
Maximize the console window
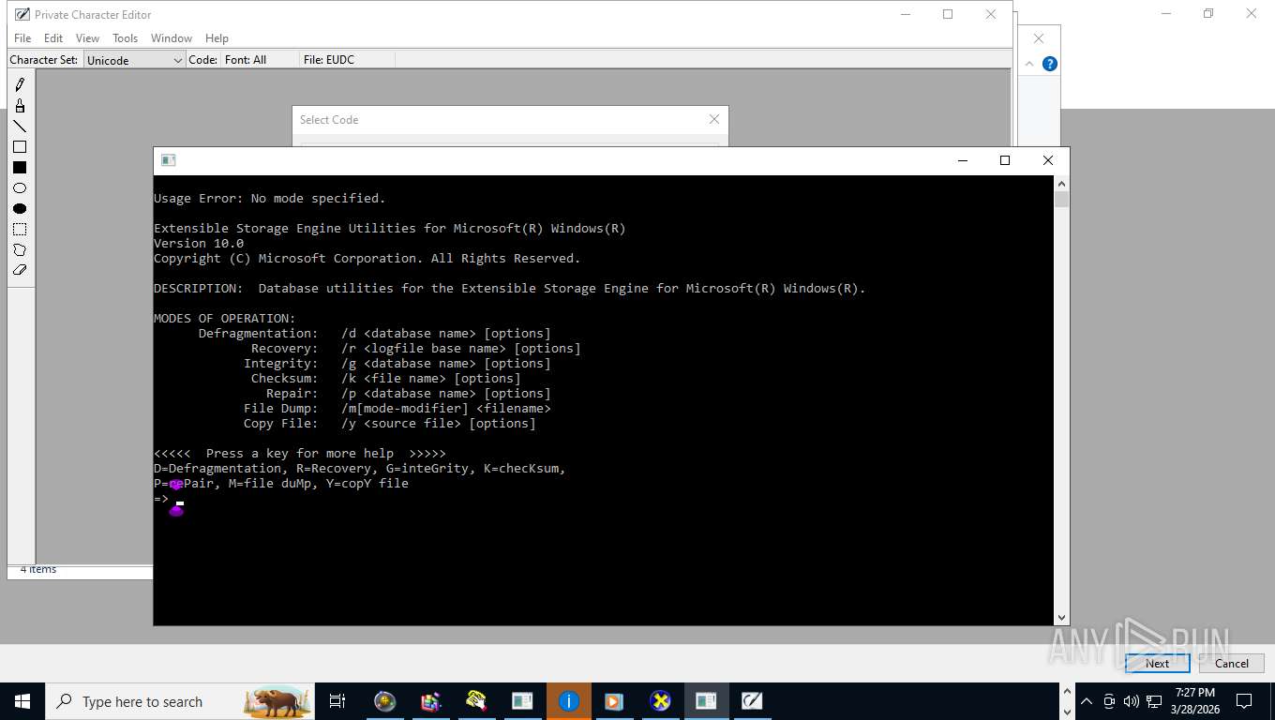pos(1005,160)
